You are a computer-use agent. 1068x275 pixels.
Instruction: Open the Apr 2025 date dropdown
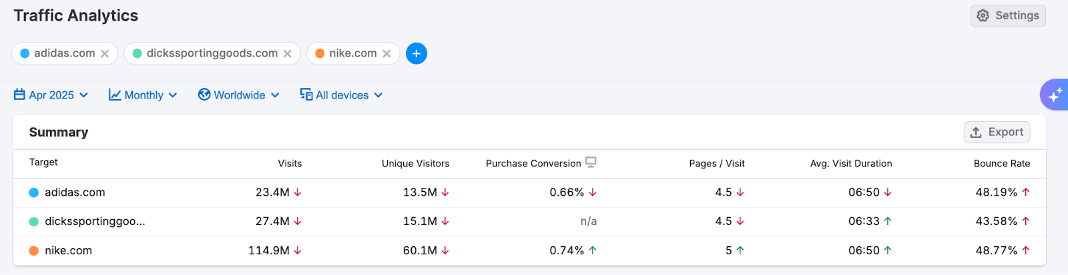pyautogui.click(x=52, y=95)
